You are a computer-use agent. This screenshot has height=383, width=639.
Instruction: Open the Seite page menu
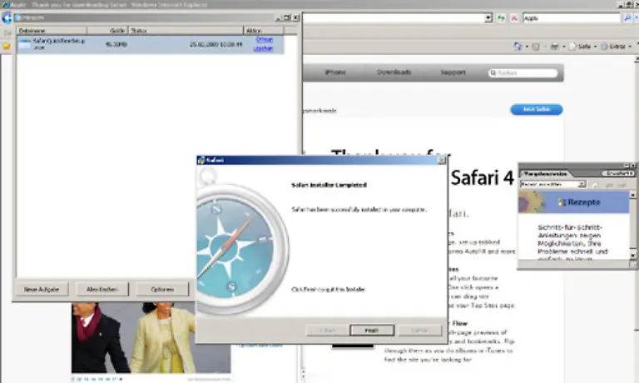click(582, 47)
